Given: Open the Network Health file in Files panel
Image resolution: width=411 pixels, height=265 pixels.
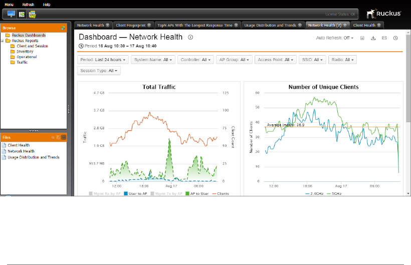Looking at the screenshot, I should [x=21, y=151].
